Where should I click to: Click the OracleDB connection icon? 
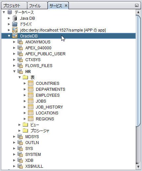[15, 36]
